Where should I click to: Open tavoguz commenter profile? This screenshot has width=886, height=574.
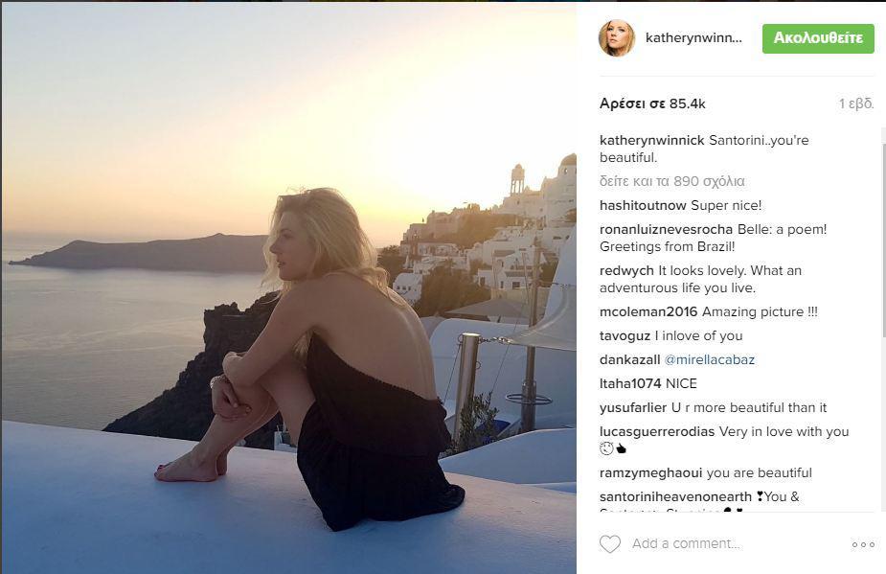pyautogui.click(x=625, y=336)
